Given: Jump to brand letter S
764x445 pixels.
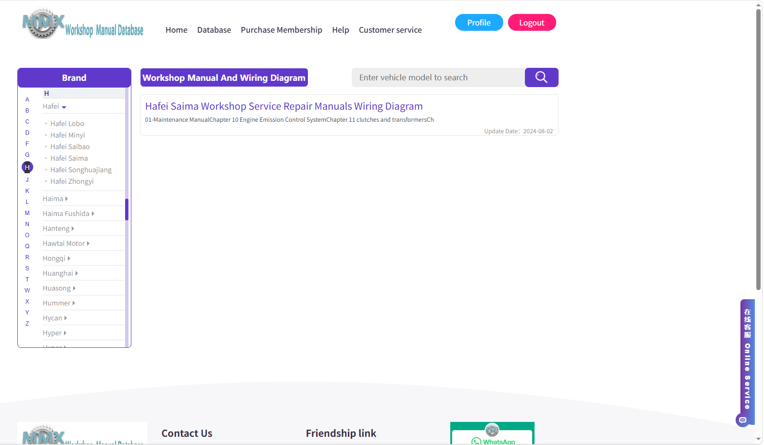Looking at the screenshot, I should (x=27, y=268).
